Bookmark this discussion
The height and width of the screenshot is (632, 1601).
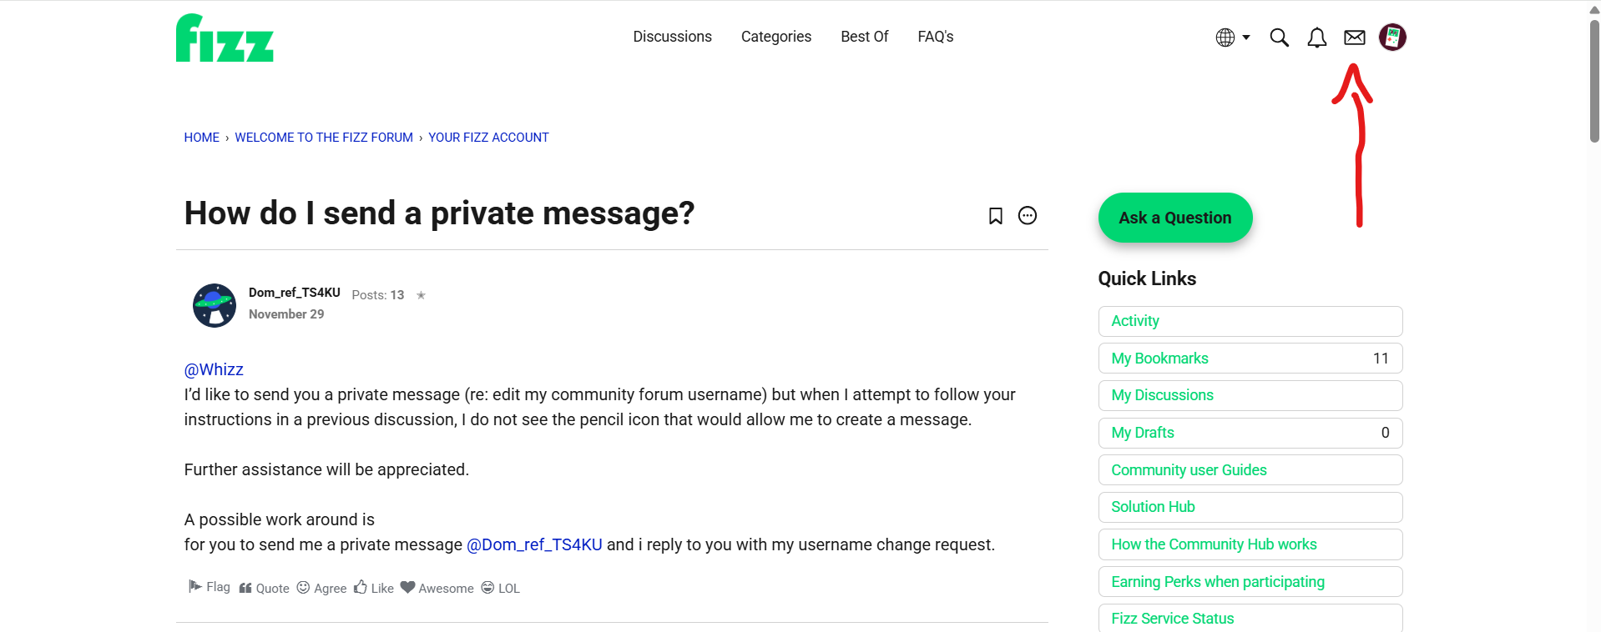point(995,216)
